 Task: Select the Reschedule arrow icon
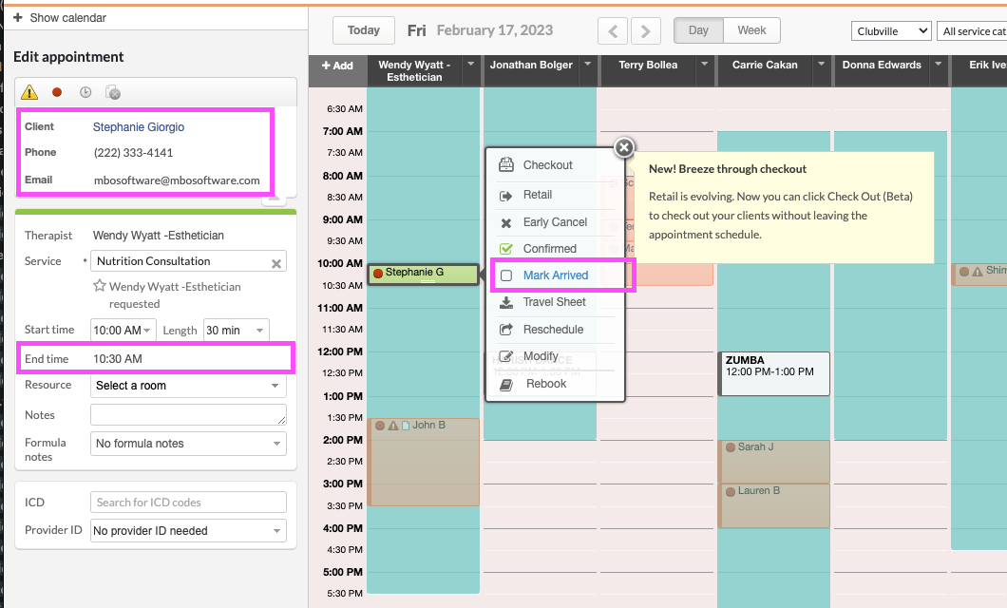[506, 328]
